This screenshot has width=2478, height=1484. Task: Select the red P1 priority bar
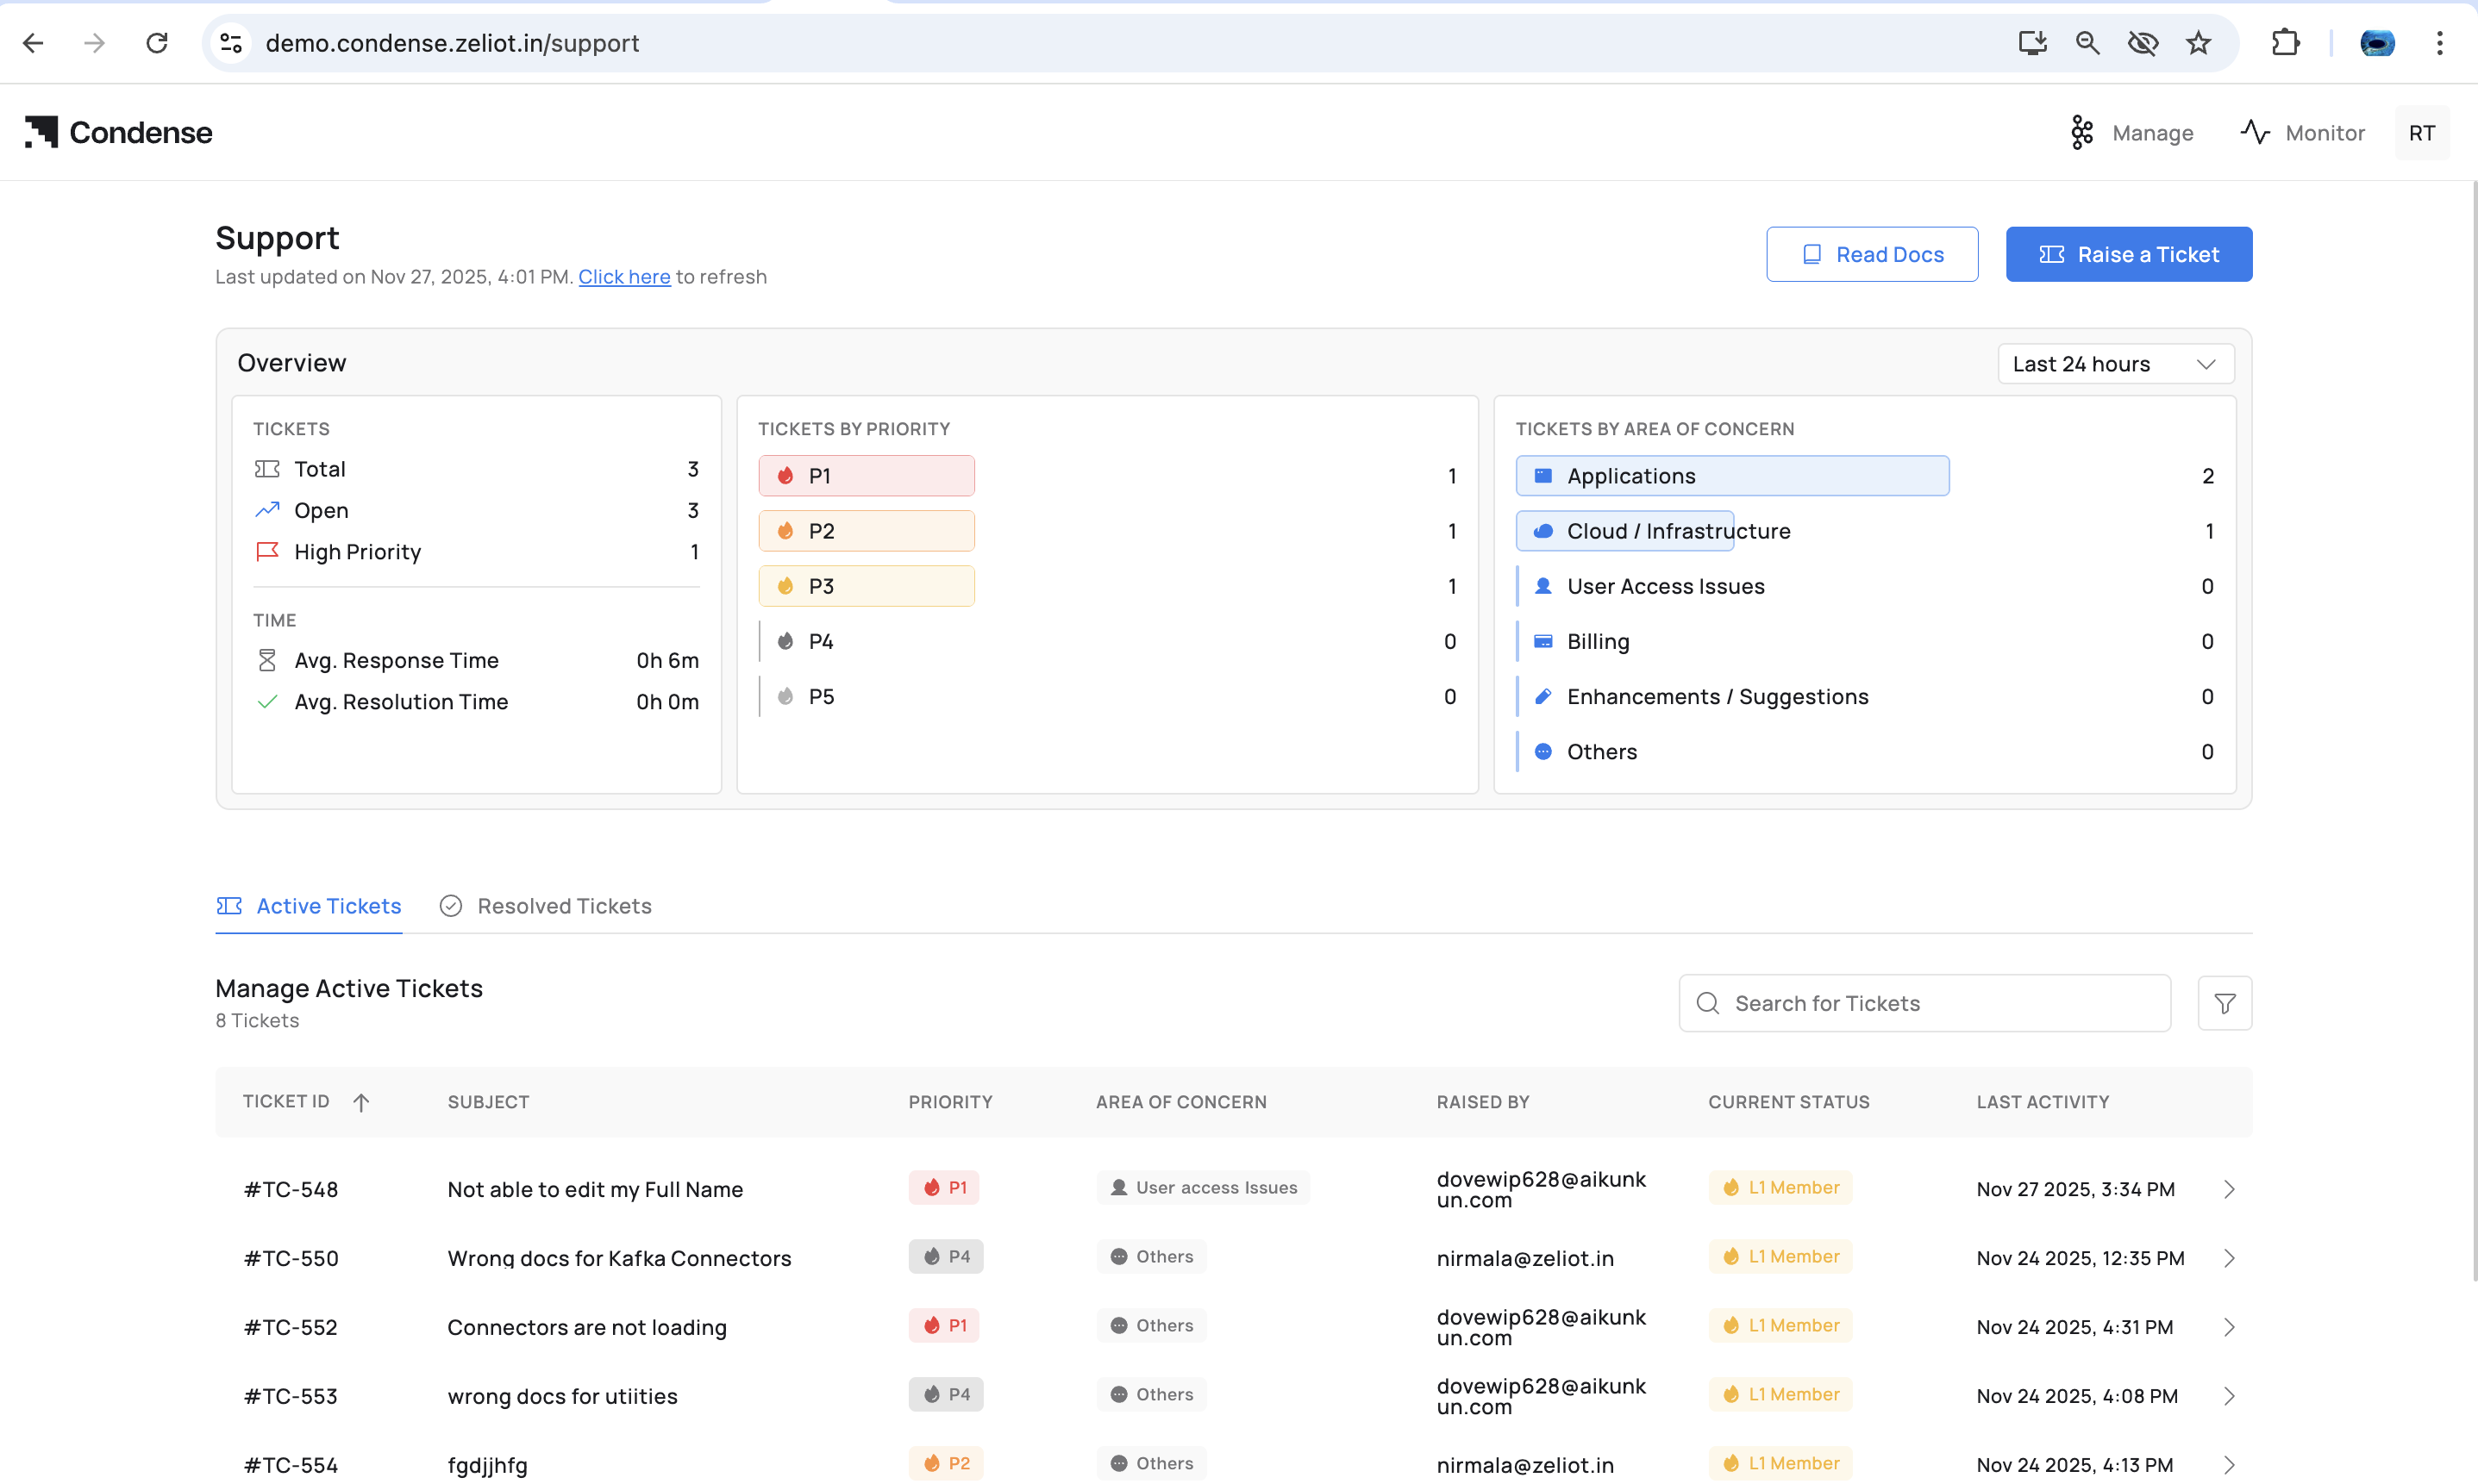pos(867,476)
